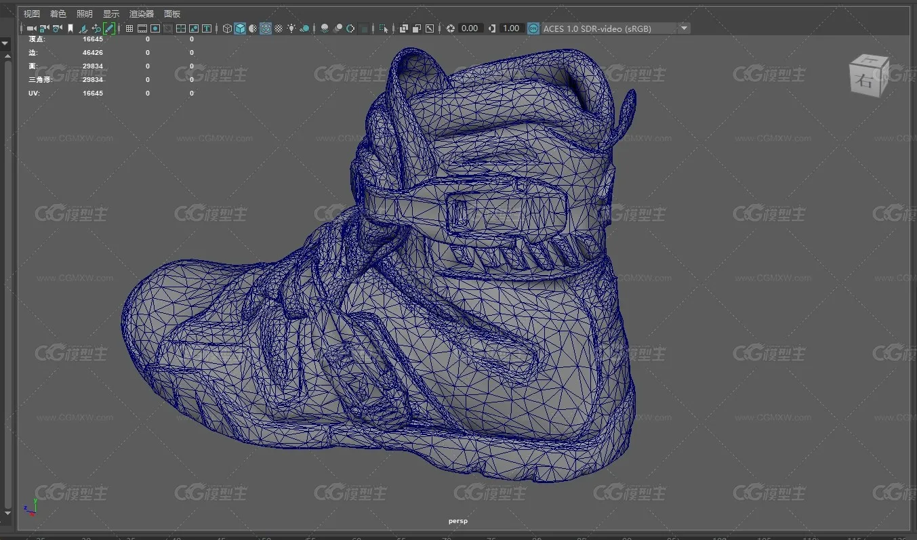Toggle Wireframe on Shaded icon

(x=266, y=28)
